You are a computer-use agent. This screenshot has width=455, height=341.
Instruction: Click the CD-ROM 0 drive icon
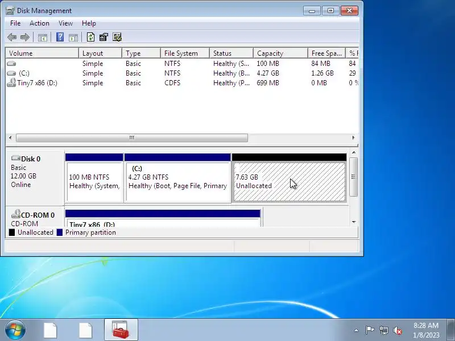point(16,214)
